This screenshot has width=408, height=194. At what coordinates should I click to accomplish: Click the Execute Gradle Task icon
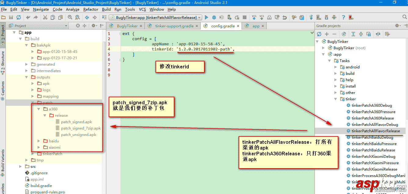(x=344, y=34)
